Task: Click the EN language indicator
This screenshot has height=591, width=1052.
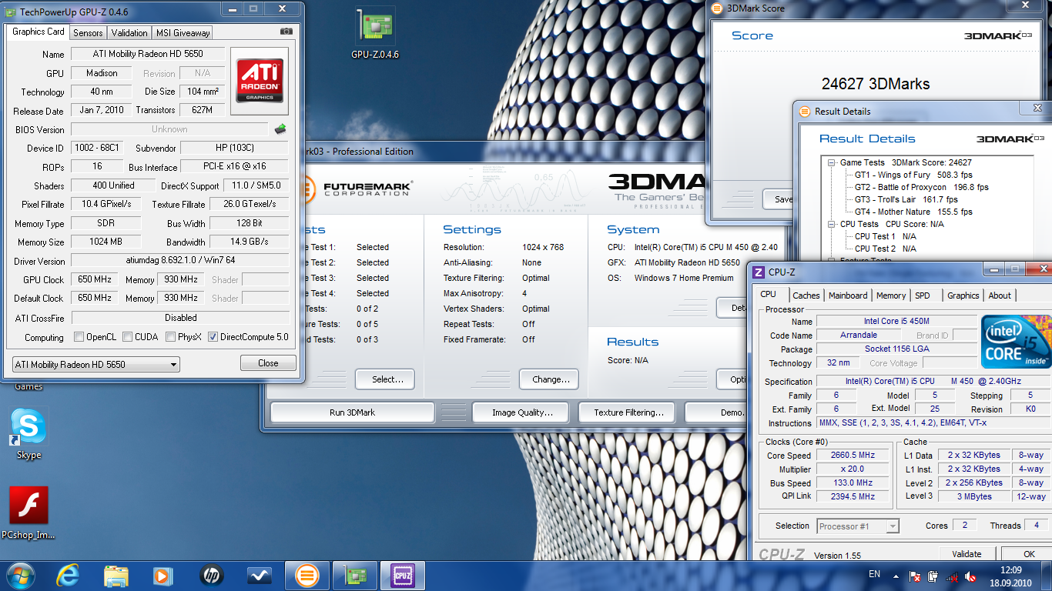Action: tap(874, 574)
